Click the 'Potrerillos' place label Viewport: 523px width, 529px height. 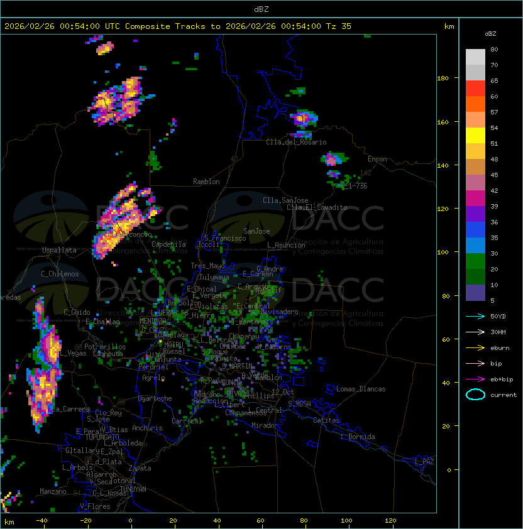105,346
